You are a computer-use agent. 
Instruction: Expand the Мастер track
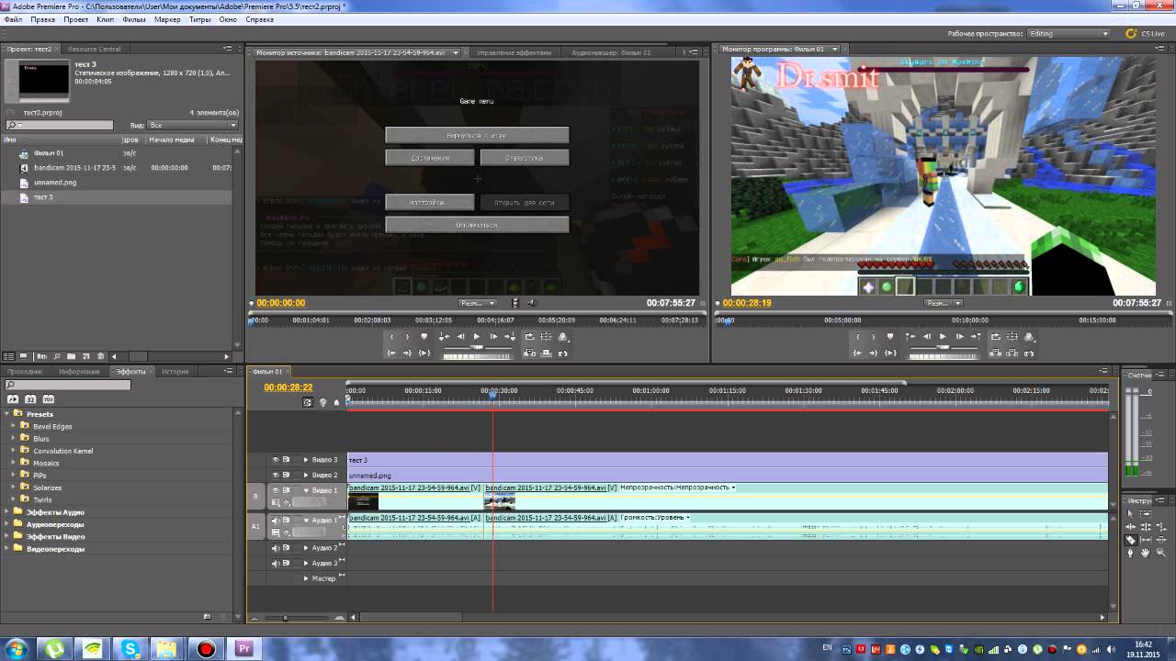[x=306, y=578]
